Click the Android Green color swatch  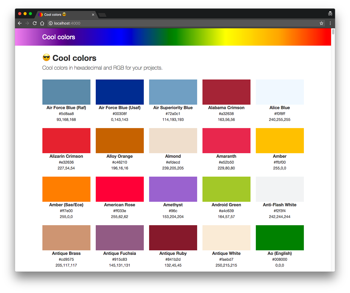point(226,189)
